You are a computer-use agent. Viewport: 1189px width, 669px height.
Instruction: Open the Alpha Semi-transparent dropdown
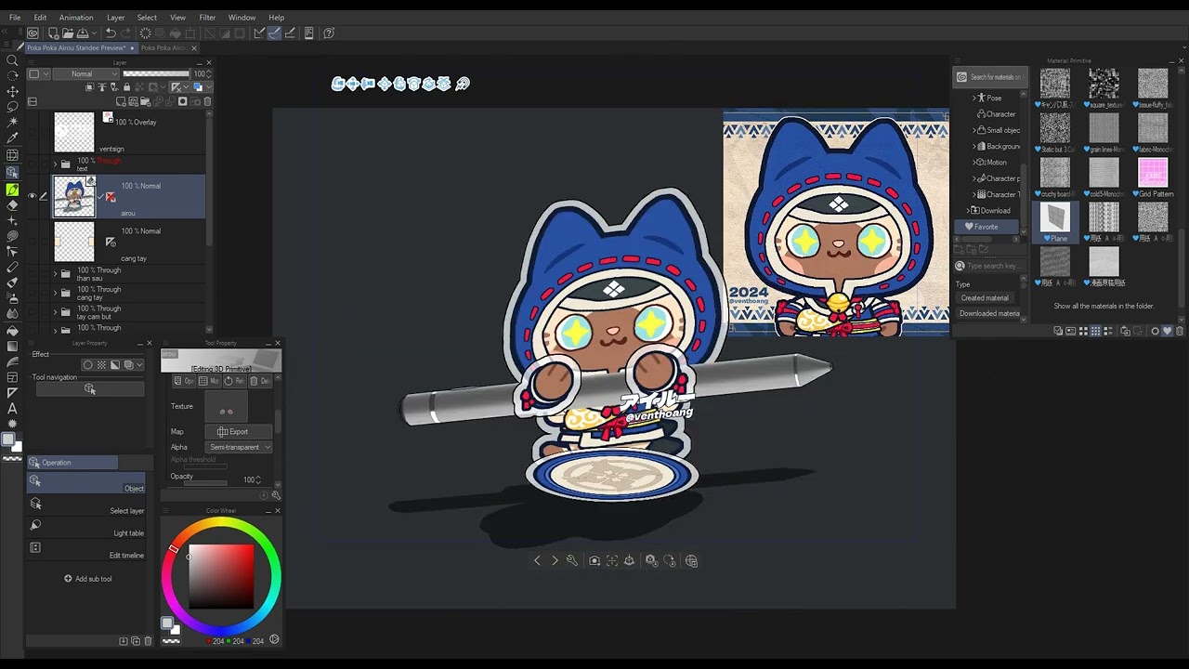point(239,447)
